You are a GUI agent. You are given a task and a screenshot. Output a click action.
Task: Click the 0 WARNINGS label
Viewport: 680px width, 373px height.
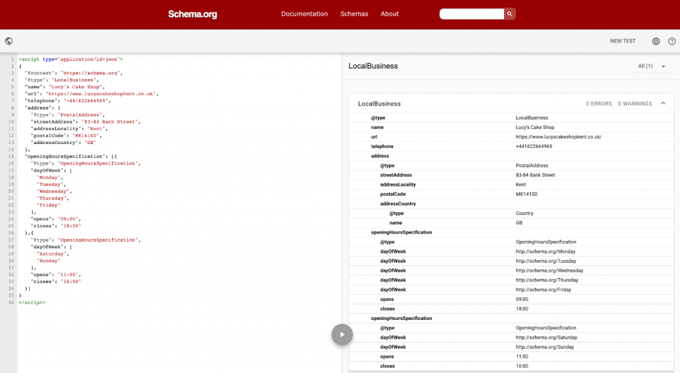tap(635, 104)
